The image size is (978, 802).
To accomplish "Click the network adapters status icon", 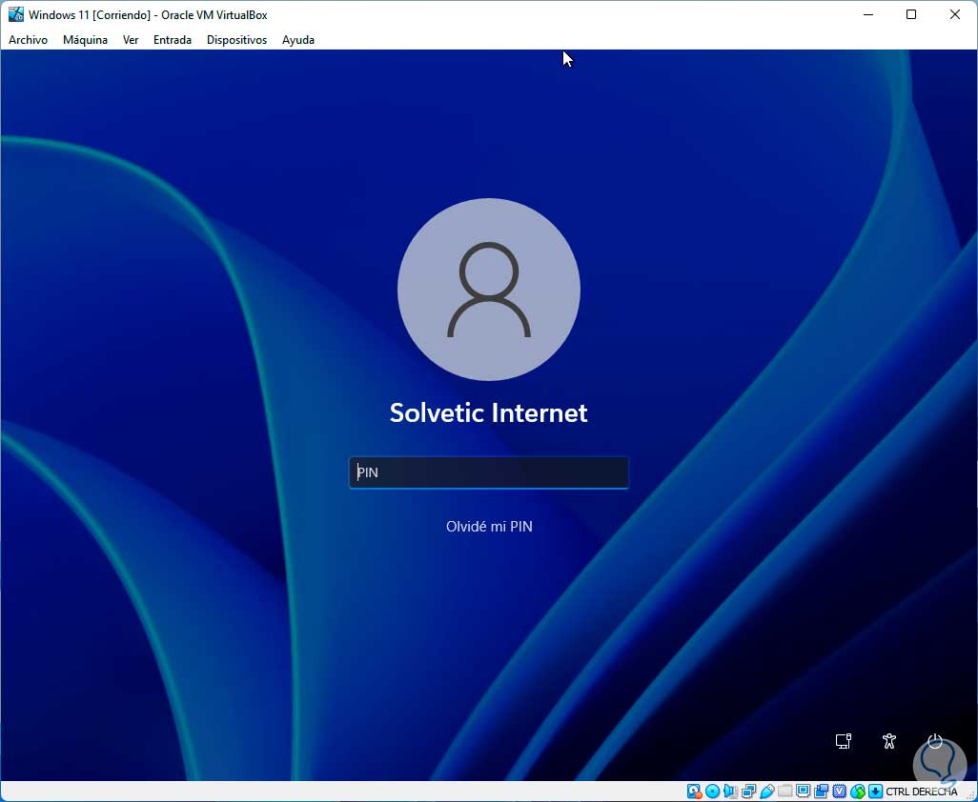I will [748, 792].
